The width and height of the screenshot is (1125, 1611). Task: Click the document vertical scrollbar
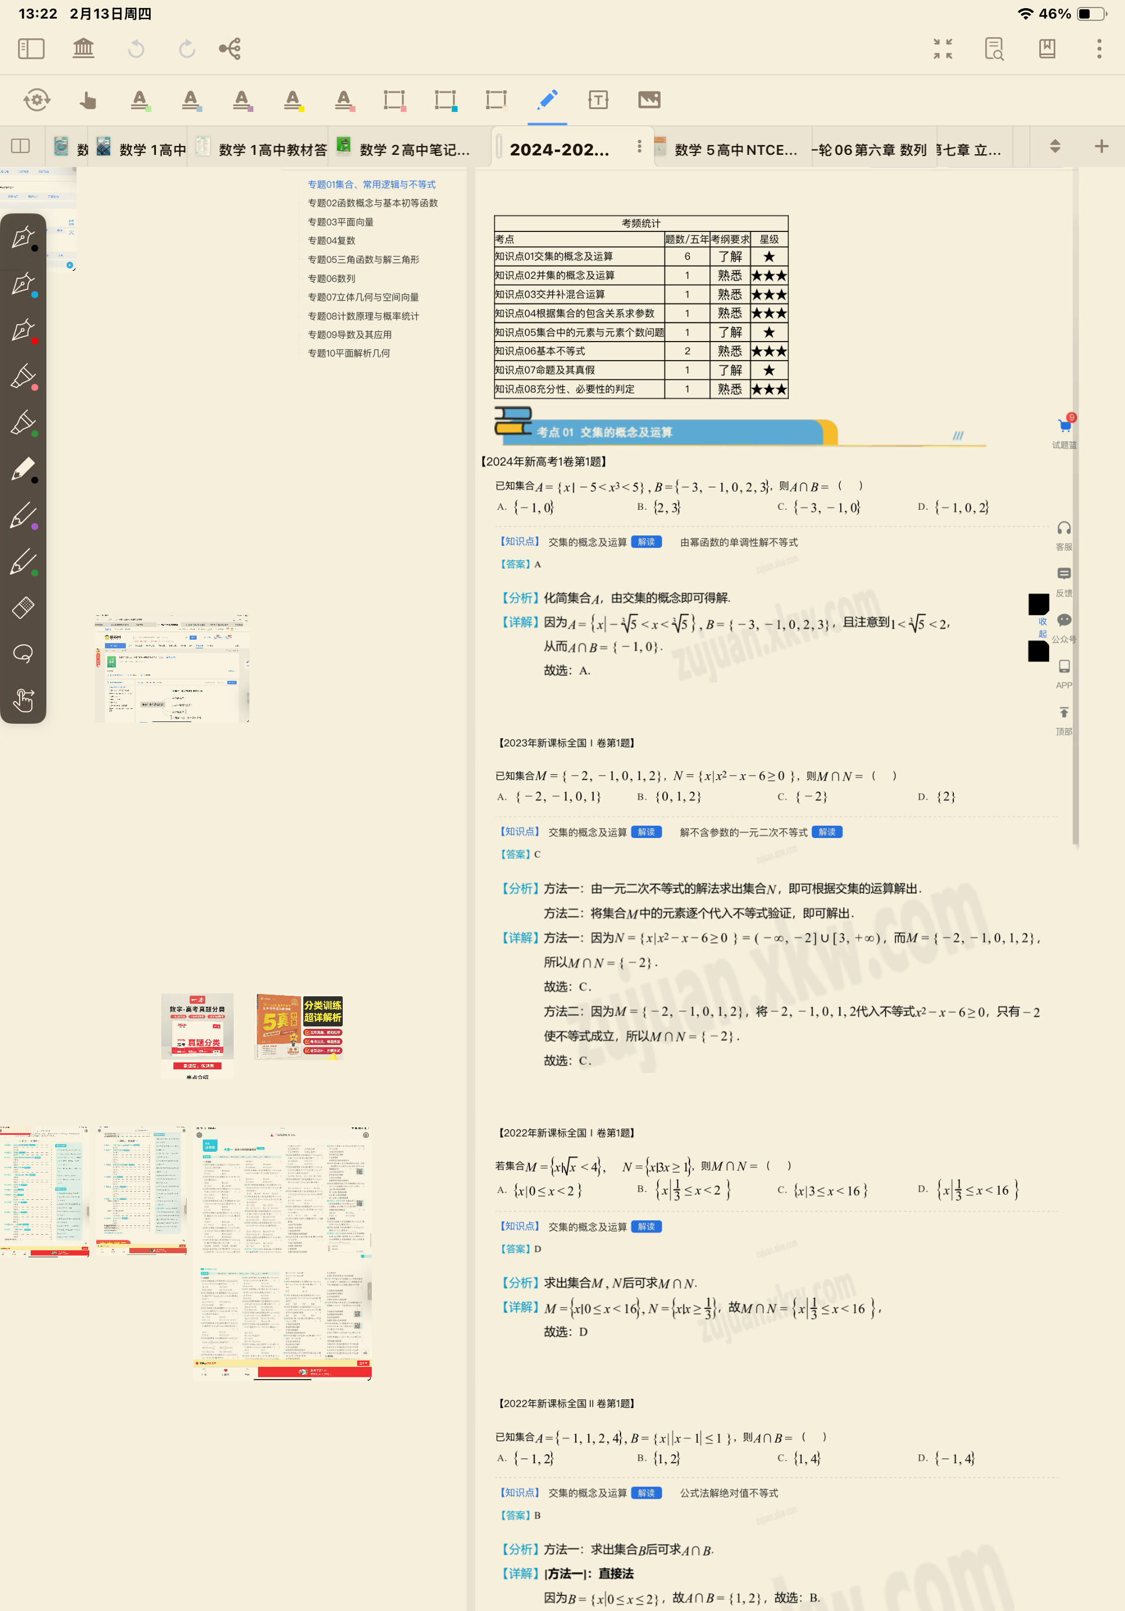[x=1075, y=509]
